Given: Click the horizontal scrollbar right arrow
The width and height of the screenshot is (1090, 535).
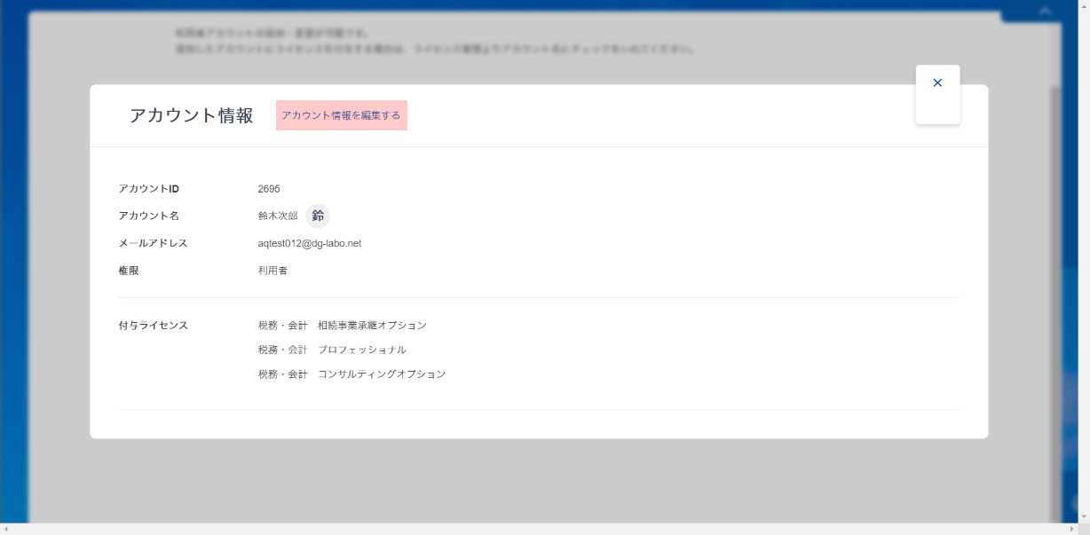Looking at the screenshot, I should [x=1071, y=529].
